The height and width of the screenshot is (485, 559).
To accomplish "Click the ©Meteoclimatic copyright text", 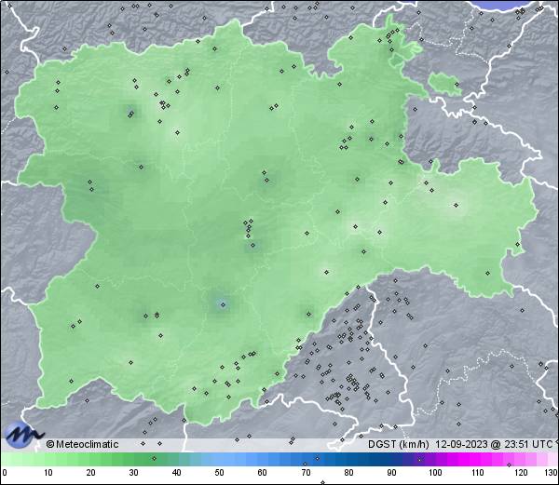I will (x=82, y=444).
